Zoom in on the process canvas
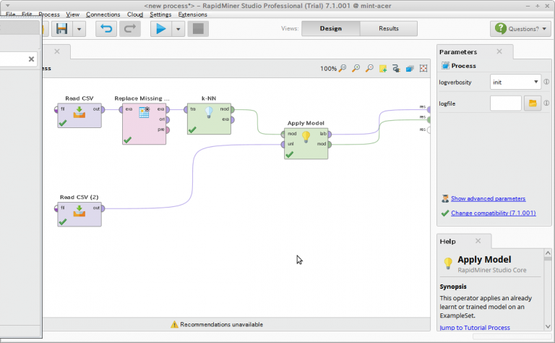The image size is (555, 343). pyautogui.click(x=356, y=69)
